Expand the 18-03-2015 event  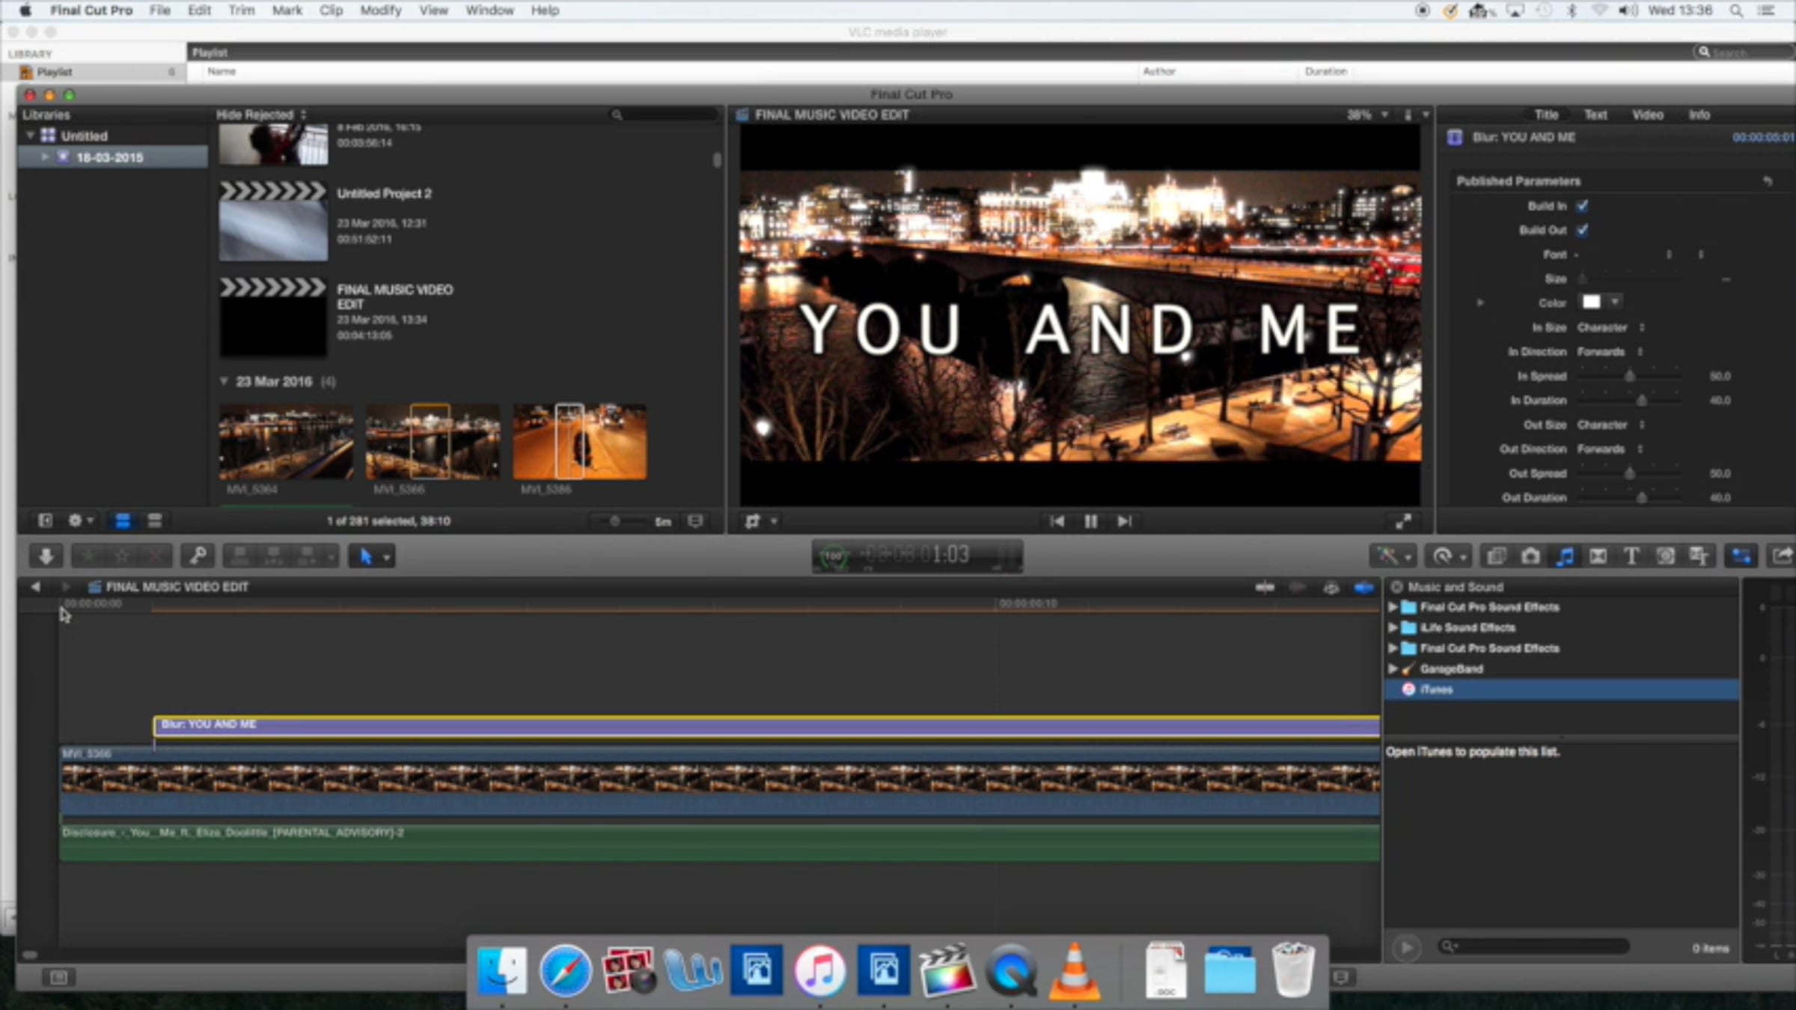tap(45, 157)
